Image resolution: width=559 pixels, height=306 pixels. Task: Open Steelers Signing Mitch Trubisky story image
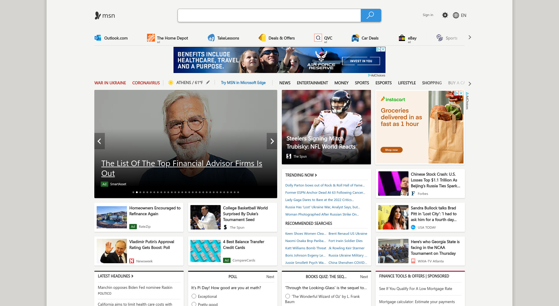click(x=326, y=127)
